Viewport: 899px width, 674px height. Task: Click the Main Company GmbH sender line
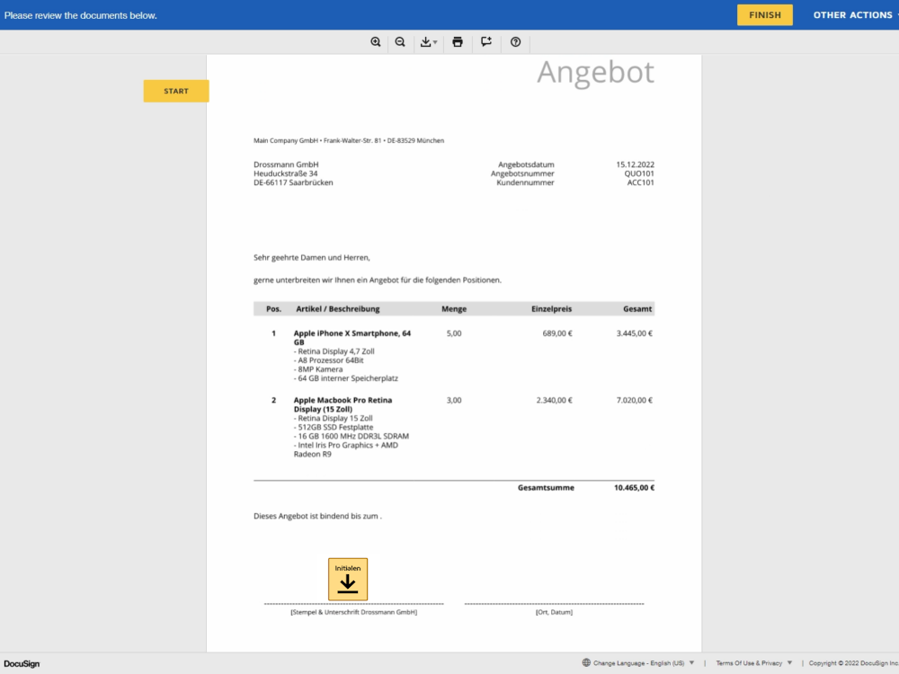(349, 140)
